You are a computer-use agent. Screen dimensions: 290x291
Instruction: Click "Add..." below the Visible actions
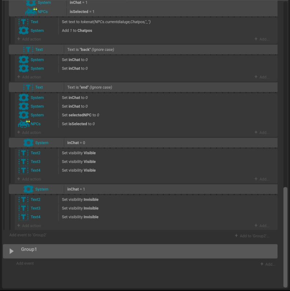point(262,179)
